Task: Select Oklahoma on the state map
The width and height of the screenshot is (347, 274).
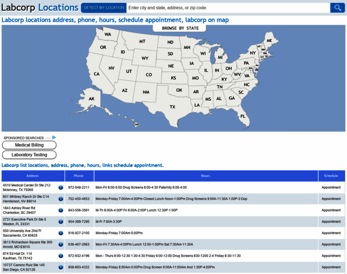Action: [x=179, y=90]
